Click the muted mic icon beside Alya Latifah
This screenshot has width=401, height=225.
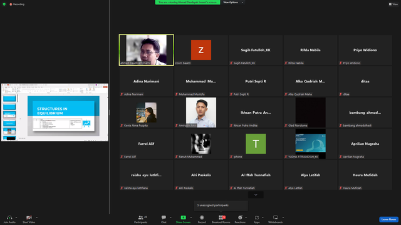coord(286,188)
